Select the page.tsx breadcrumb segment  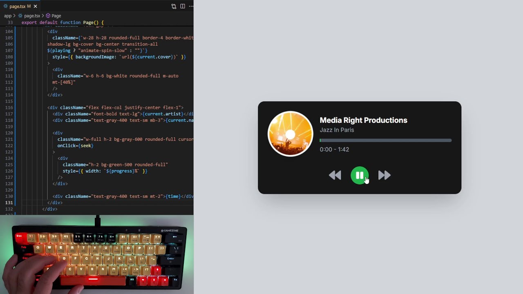coord(31,16)
